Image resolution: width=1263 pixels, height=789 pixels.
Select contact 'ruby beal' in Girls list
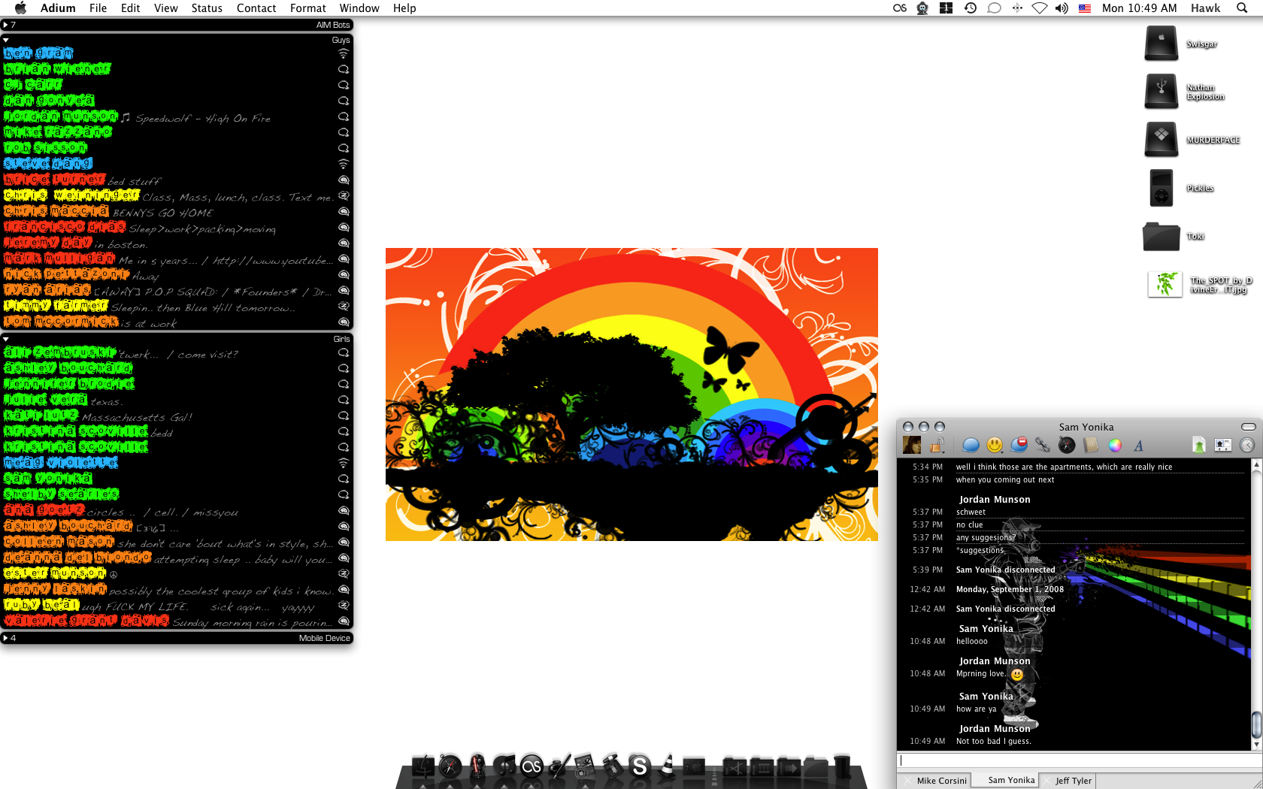[x=177, y=605]
